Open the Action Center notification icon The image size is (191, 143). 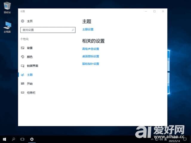tap(185, 139)
